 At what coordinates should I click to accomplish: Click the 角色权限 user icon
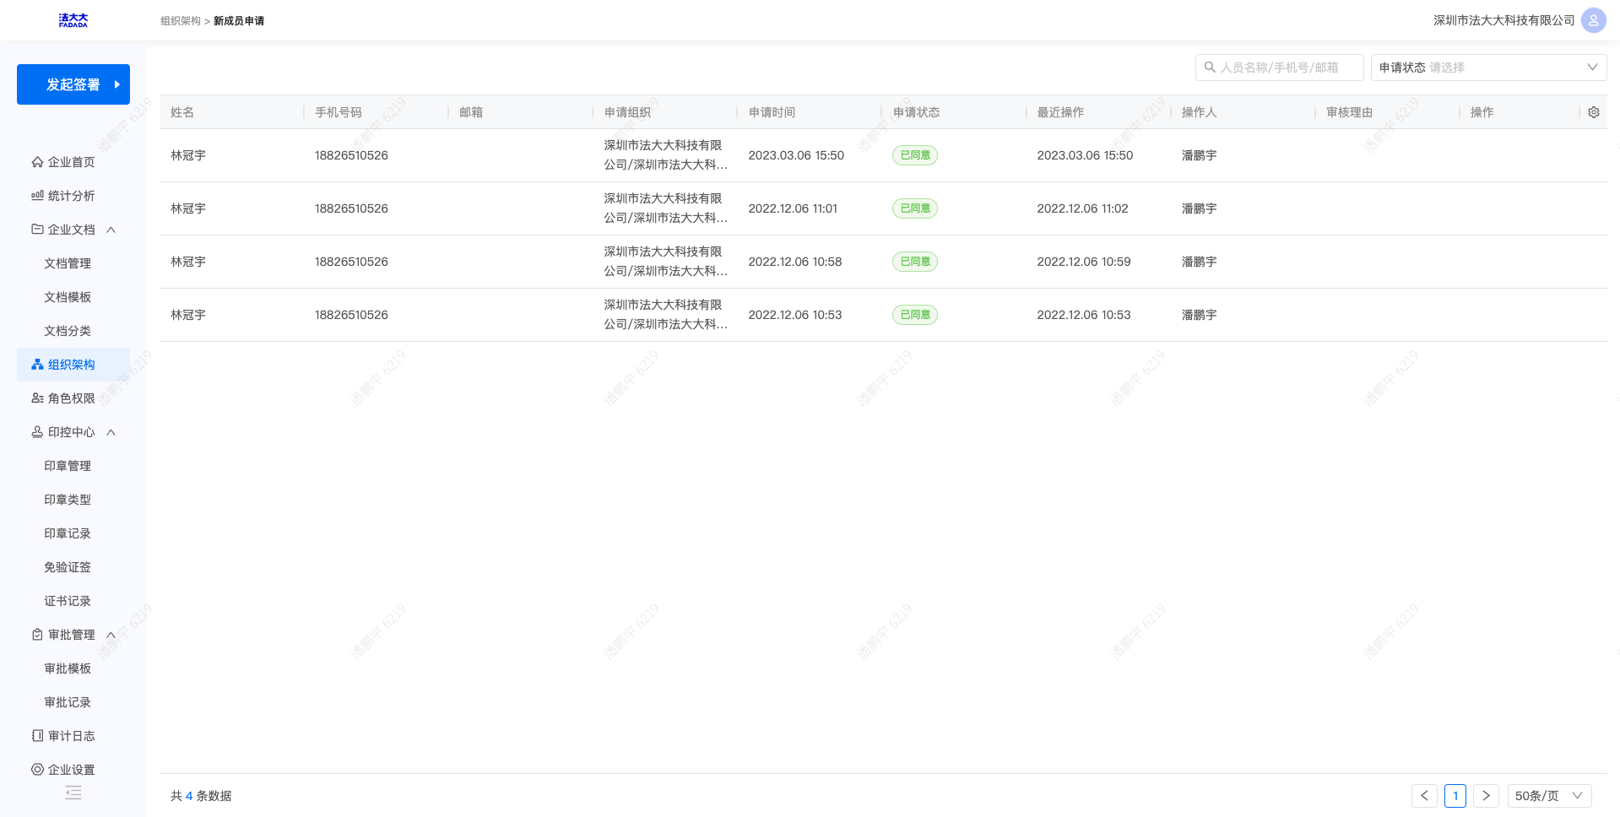point(37,398)
